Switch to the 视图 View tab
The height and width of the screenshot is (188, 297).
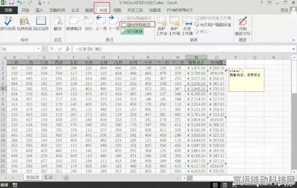pos(117,10)
